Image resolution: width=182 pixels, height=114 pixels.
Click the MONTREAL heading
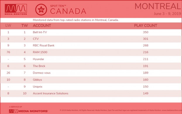tap(158, 6)
